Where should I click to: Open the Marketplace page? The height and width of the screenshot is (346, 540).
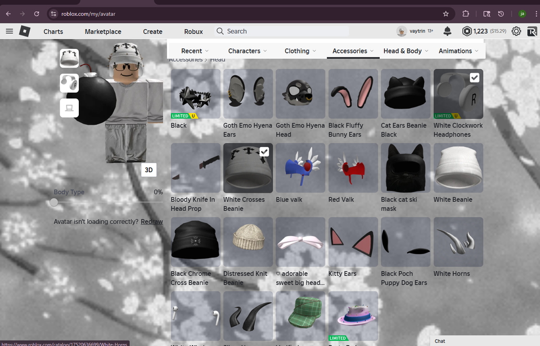pos(103,32)
